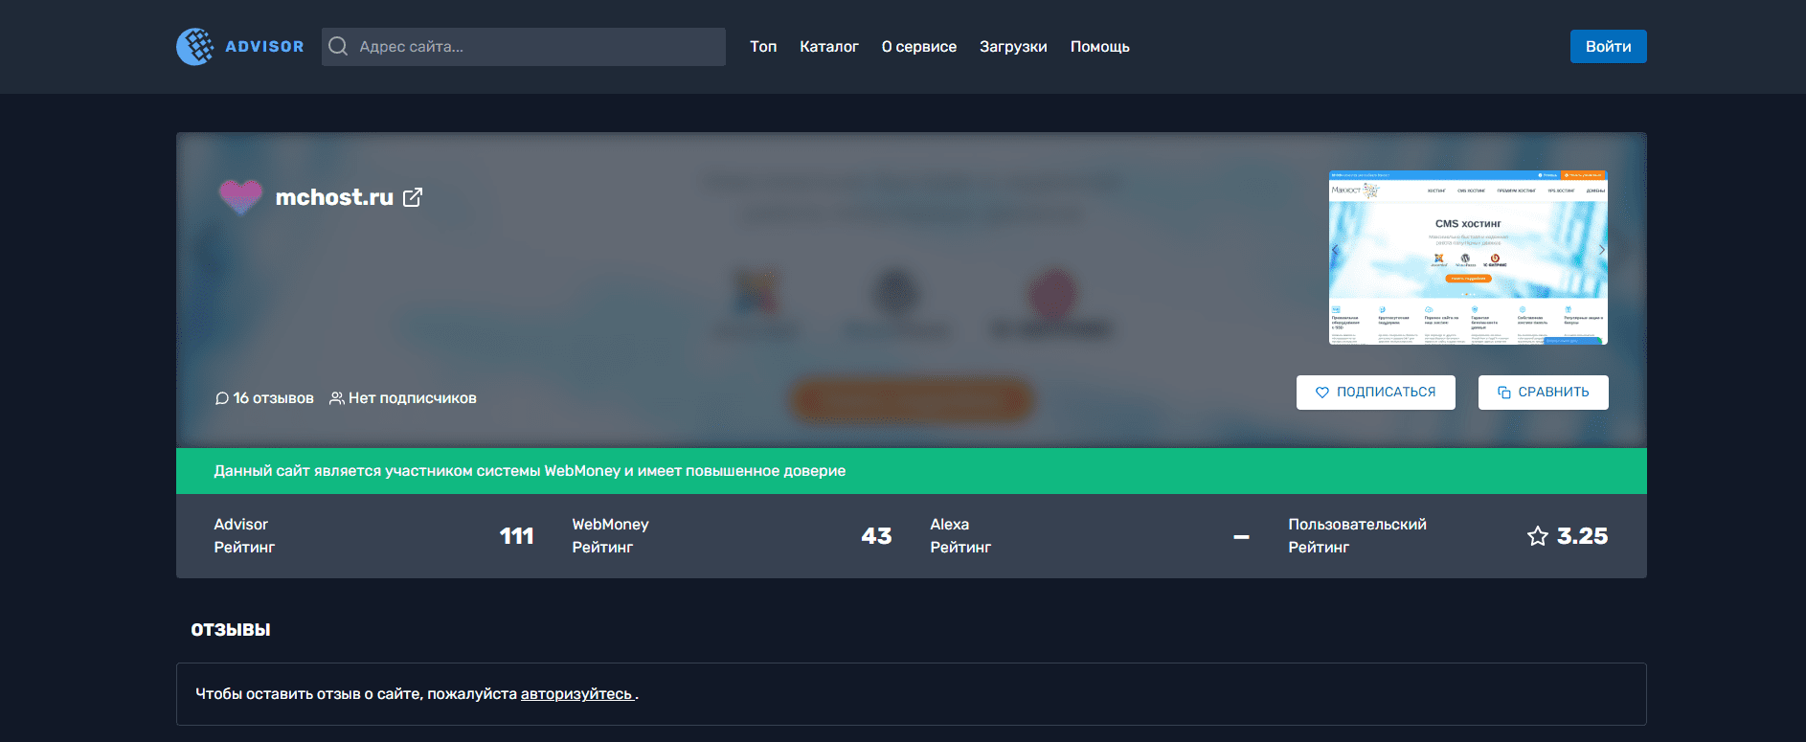
Task: Open the Топ menu item
Action: [763, 47]
